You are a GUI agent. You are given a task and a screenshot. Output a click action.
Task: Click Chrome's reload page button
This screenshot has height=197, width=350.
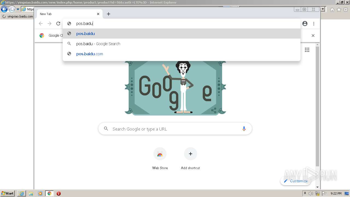tap(58, 24)
